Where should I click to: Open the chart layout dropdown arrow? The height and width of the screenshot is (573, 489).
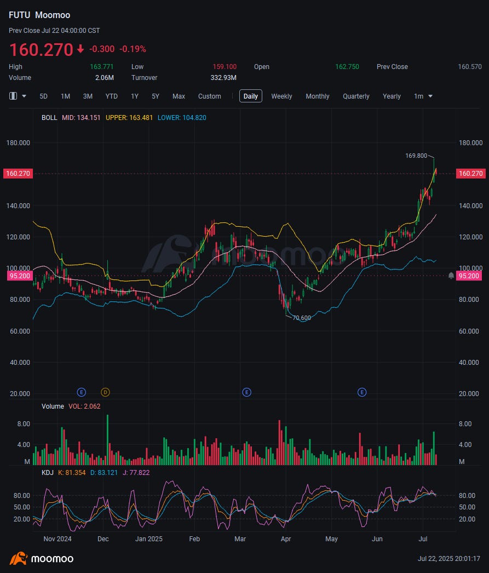(x=24, y=96)
